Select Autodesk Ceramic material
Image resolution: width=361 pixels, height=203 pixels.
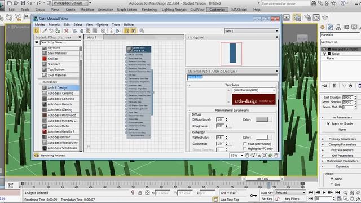60,93
